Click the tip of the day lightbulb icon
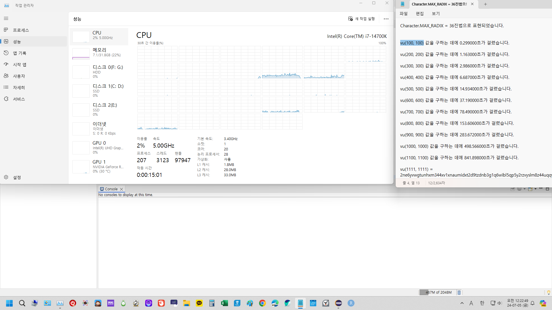 [x=549, y=292]
